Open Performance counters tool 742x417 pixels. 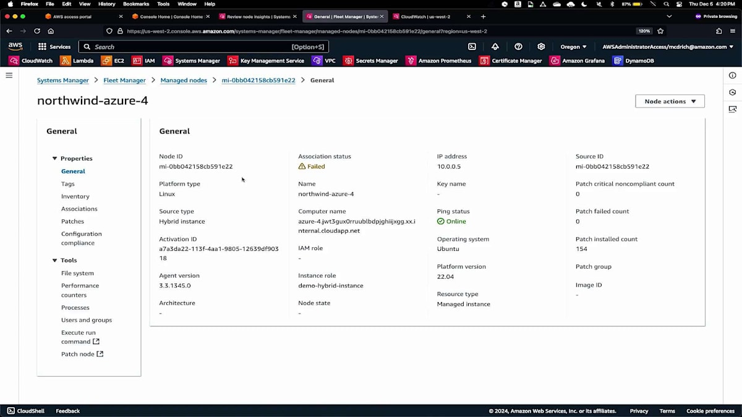coord(80,290)
